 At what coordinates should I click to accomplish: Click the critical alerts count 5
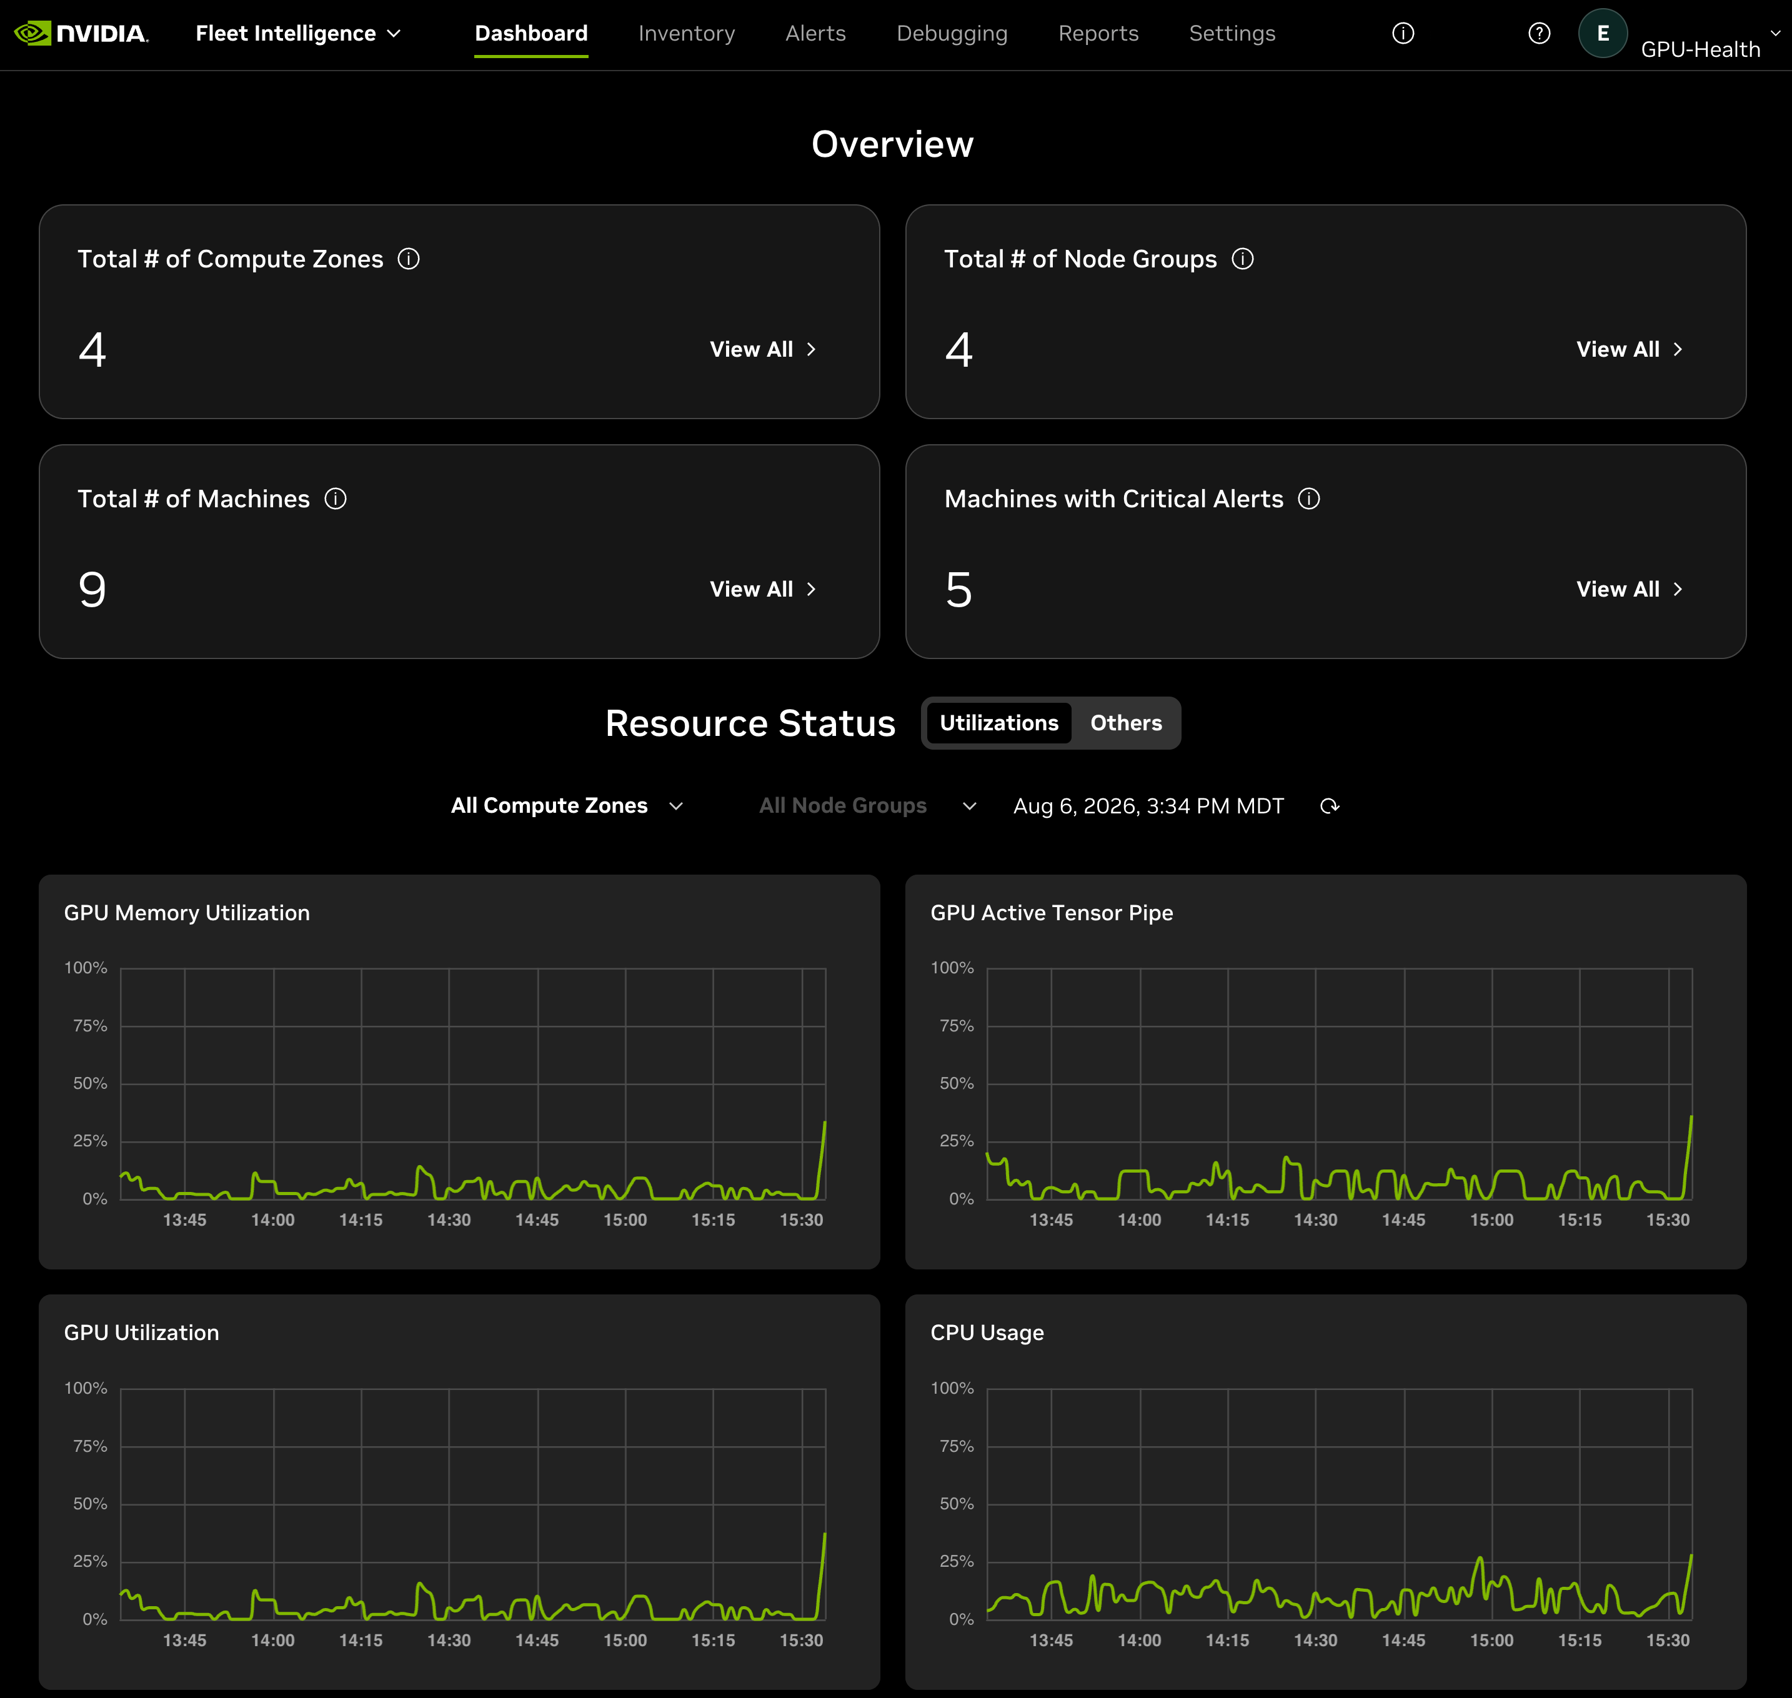[x=958, y=589]
